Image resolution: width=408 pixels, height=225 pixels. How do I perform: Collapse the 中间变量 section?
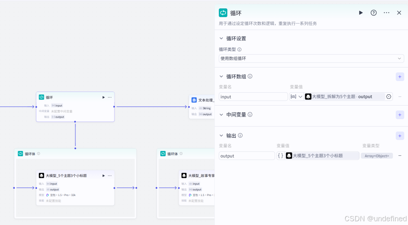221,115
